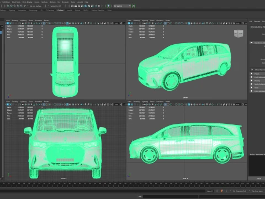This screenshot has height=199, width=265.
Task: Enable Snap to grids in status line
Action: pyautogui.click(x=8, y=6)
